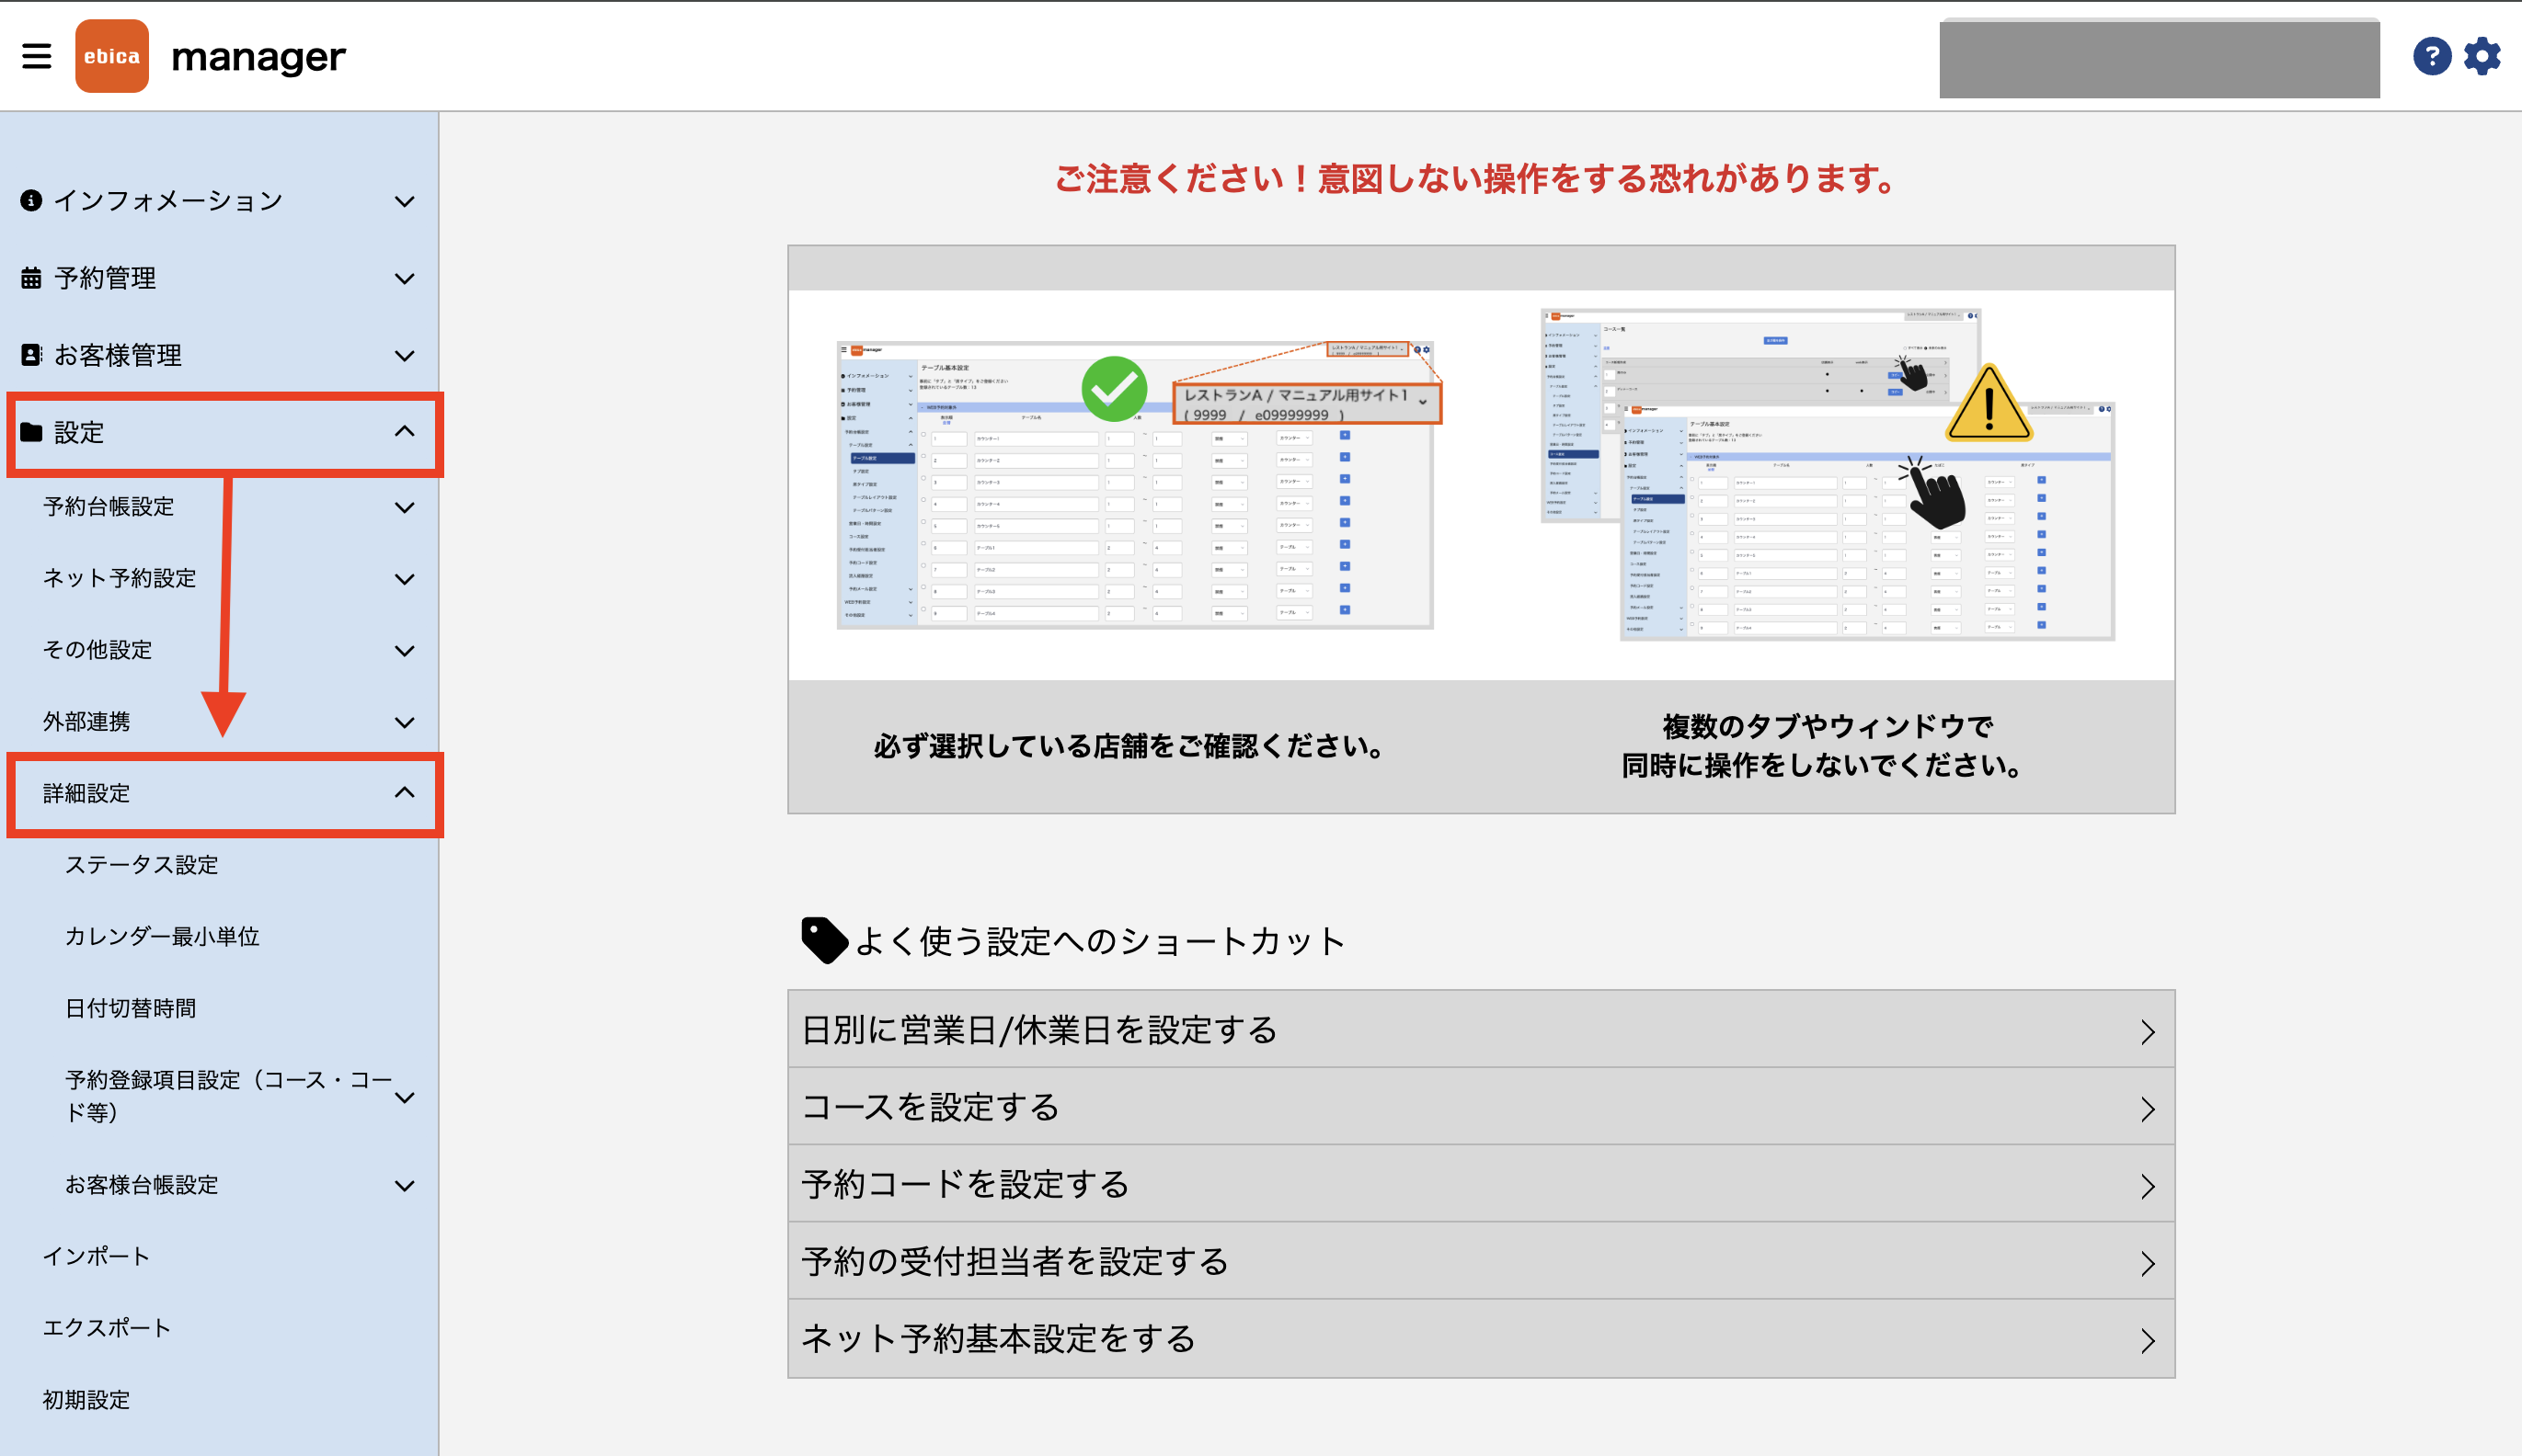Open settings gear icon in header
This screenshot has height=1456, width=2522.
[x=2482, y=56]
